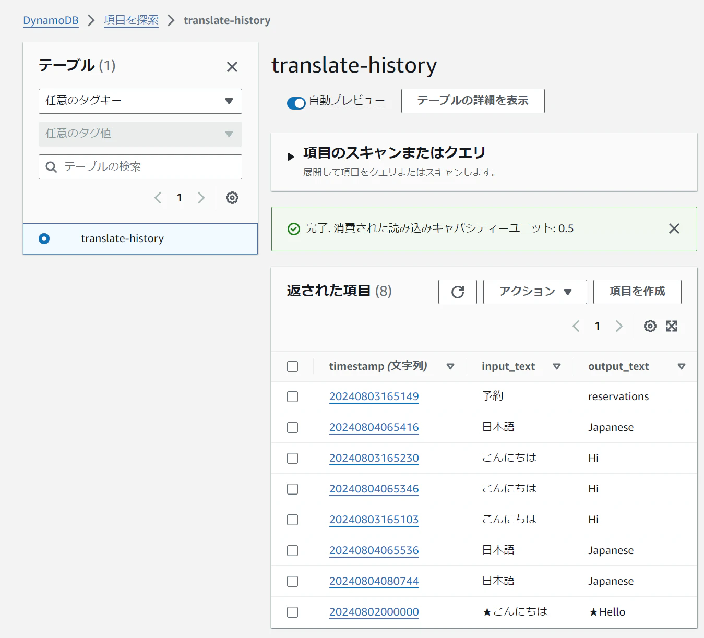Click the テーブル (1) panel heading
Screen dimensions: 704x638
[x=77, y=66]
